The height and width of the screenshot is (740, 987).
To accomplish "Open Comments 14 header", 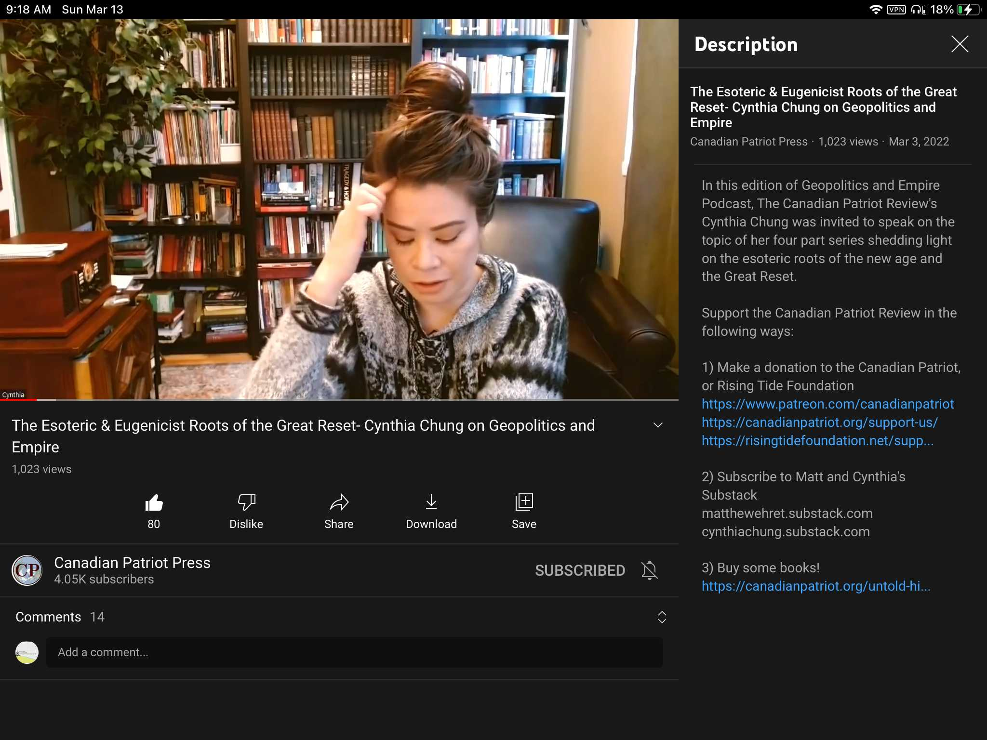I will pyautogui.click(x=60, y=617).
